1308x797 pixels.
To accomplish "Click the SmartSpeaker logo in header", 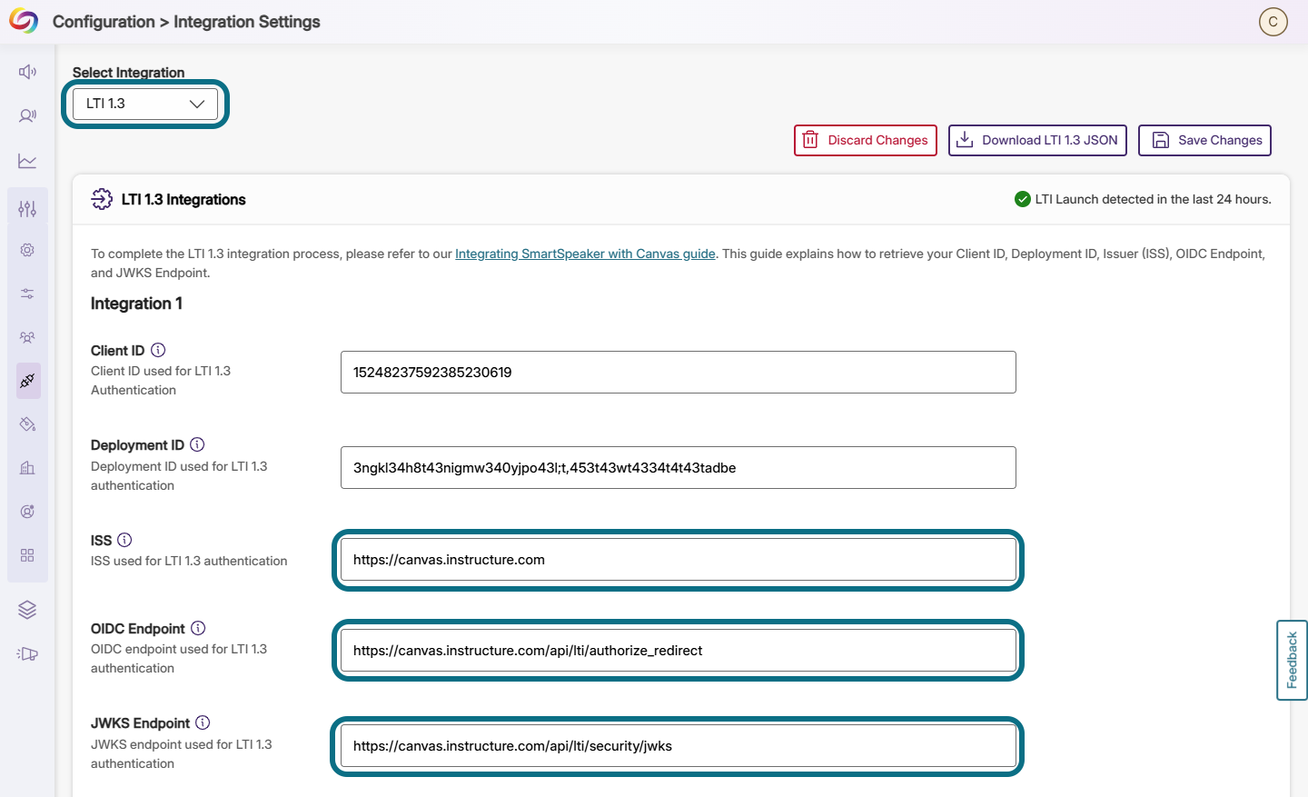I will [x=24, y=21].
